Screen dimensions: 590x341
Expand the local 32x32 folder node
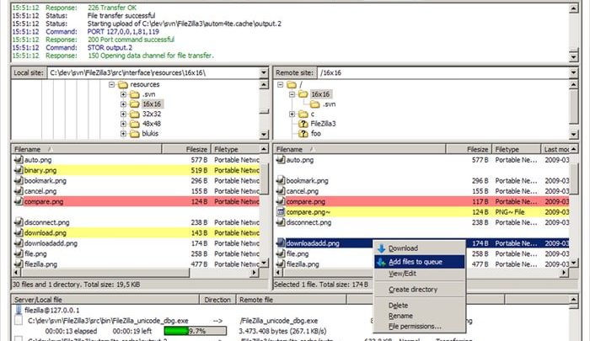[123, 114]
